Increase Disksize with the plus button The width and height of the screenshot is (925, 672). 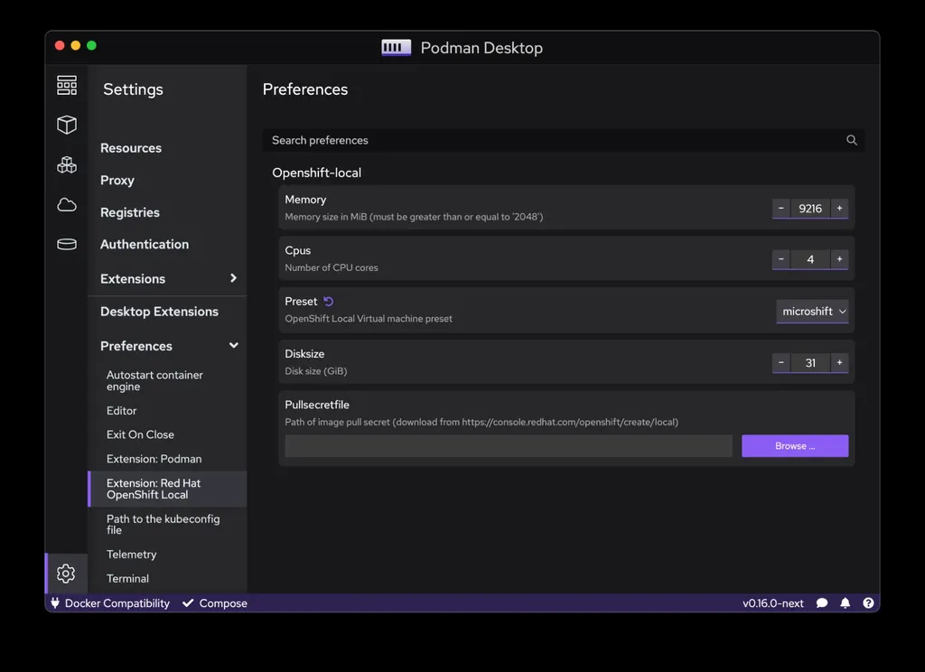point(839,363)
